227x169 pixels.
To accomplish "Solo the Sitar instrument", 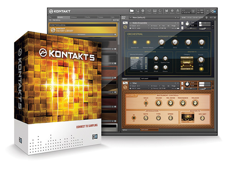I will [182, 83].
